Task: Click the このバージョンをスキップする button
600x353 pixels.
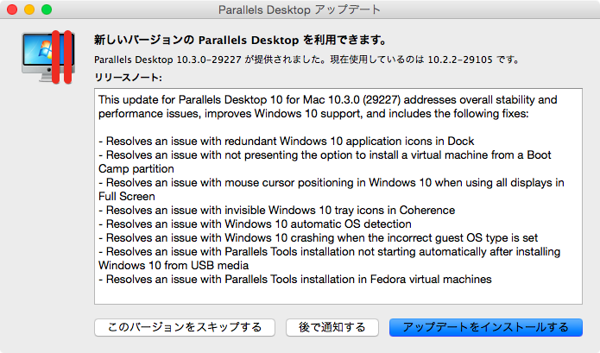Action: [185, 327]
